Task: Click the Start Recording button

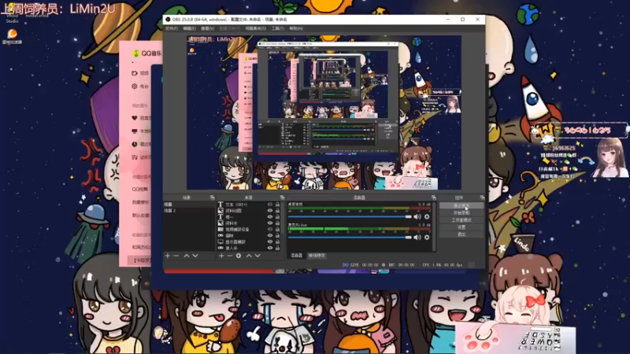Action: tap(461, 212)
